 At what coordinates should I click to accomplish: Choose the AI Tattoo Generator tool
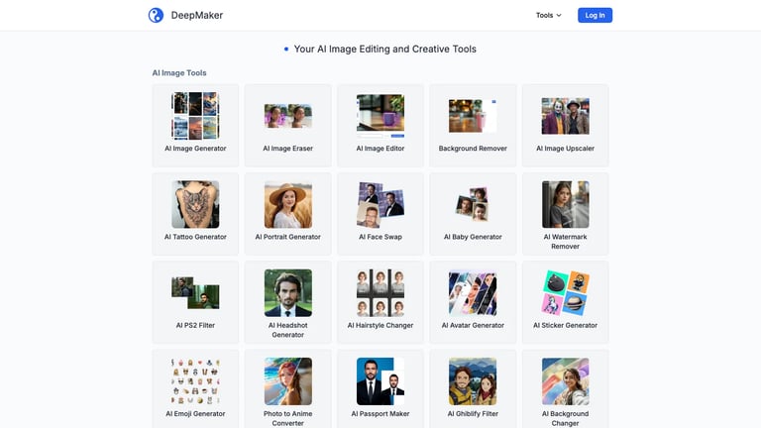(x=195, y=214)
